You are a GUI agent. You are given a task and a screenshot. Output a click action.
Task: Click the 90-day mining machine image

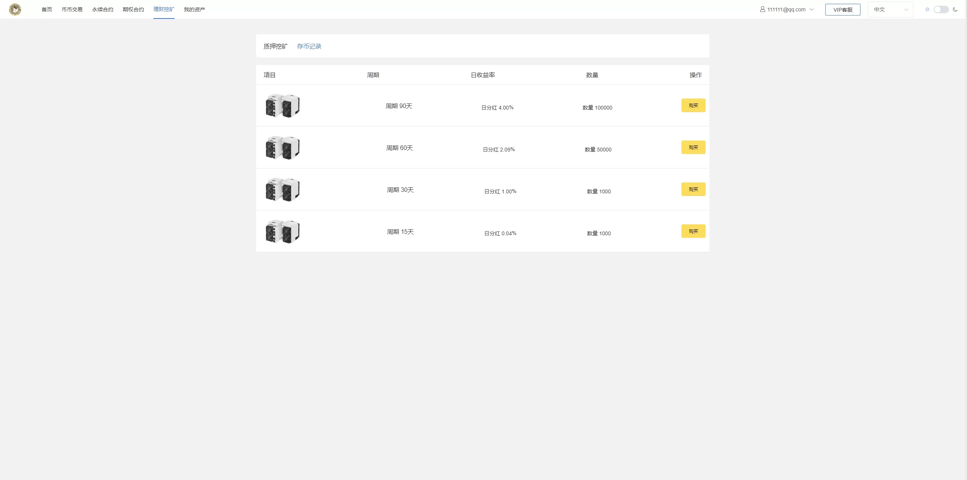(x=283, y=106)
